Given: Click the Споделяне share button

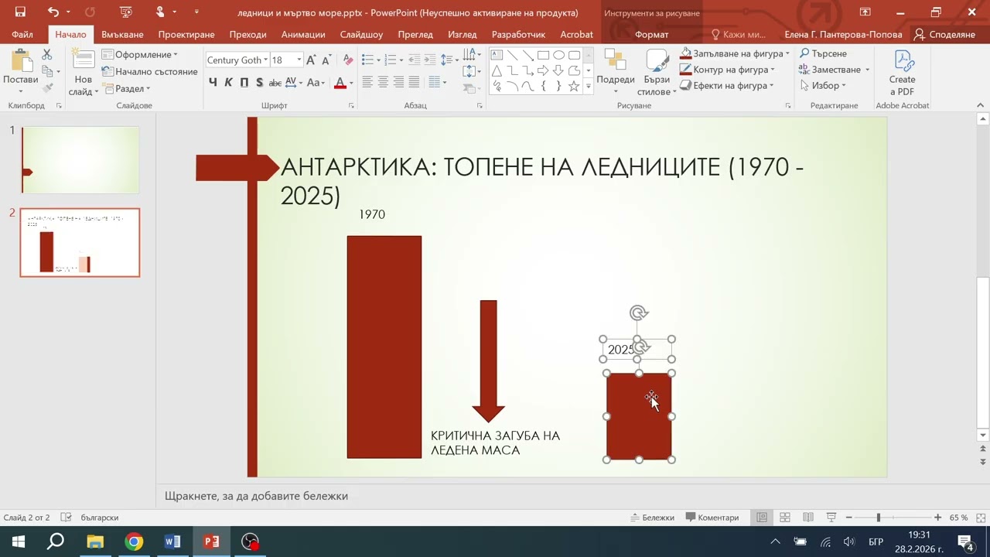Looking at the screenshot, I should click(945, 35).
